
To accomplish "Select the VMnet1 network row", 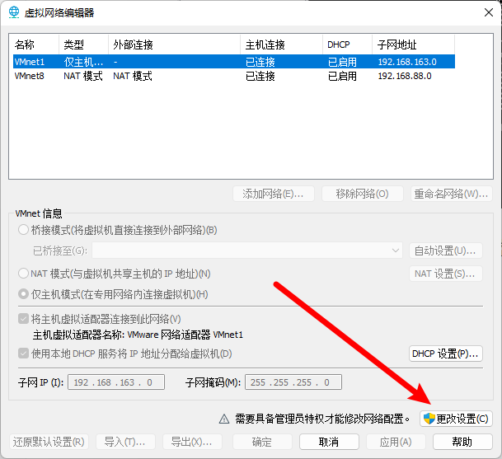I will [x=231, y=62].
